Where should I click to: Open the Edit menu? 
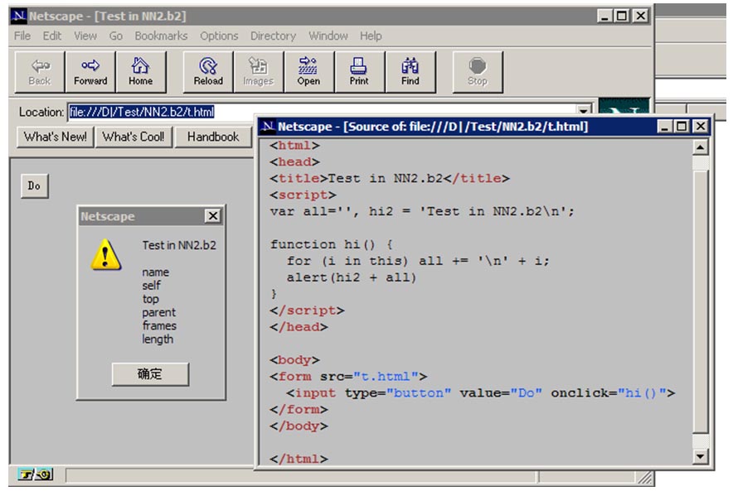coord(52,36)
